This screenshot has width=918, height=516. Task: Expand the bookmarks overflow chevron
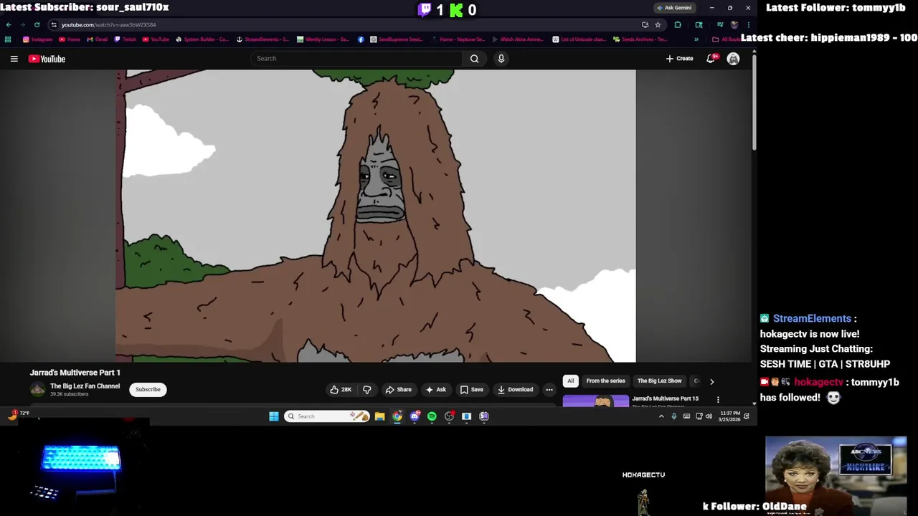pos(696,39)
